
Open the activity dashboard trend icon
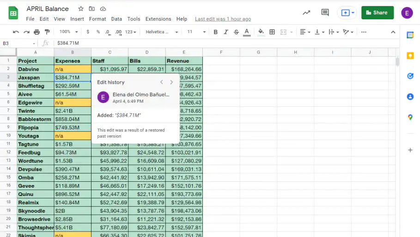pos(306,12)
